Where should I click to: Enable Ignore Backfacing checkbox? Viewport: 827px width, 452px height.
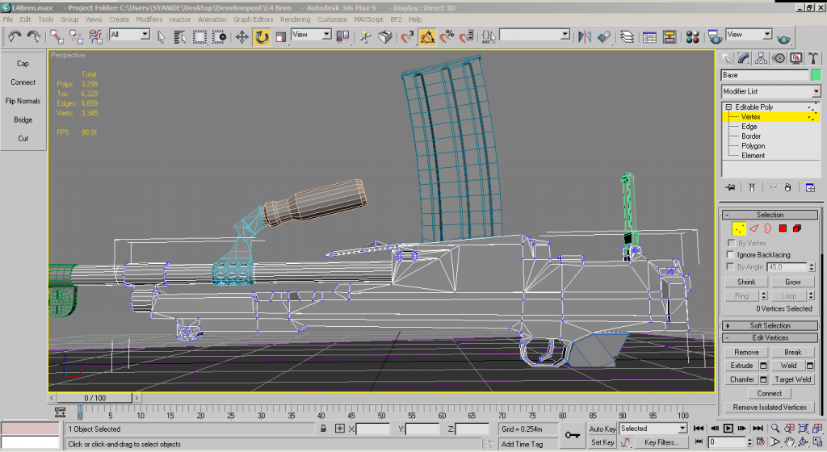click(x=732, y=255)
